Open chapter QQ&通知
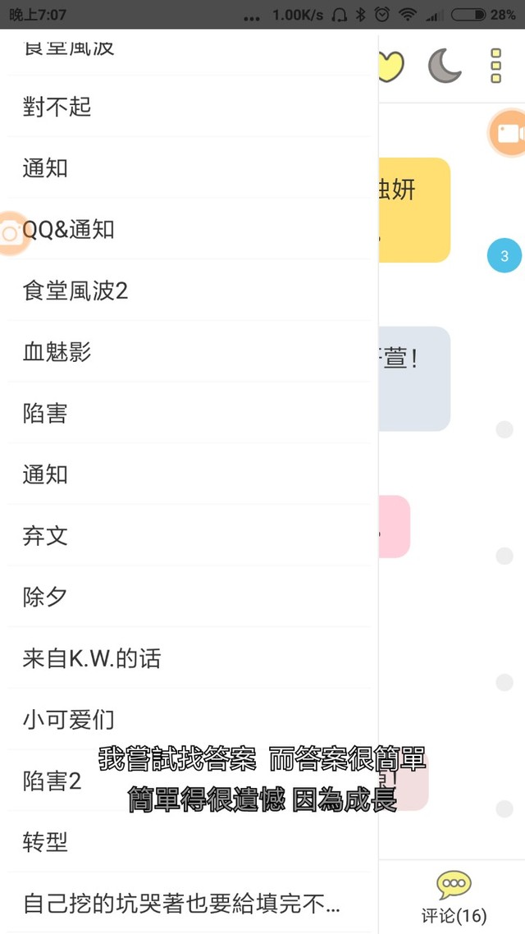Screen dimensions: 525x934 click(x=69, y=230)
